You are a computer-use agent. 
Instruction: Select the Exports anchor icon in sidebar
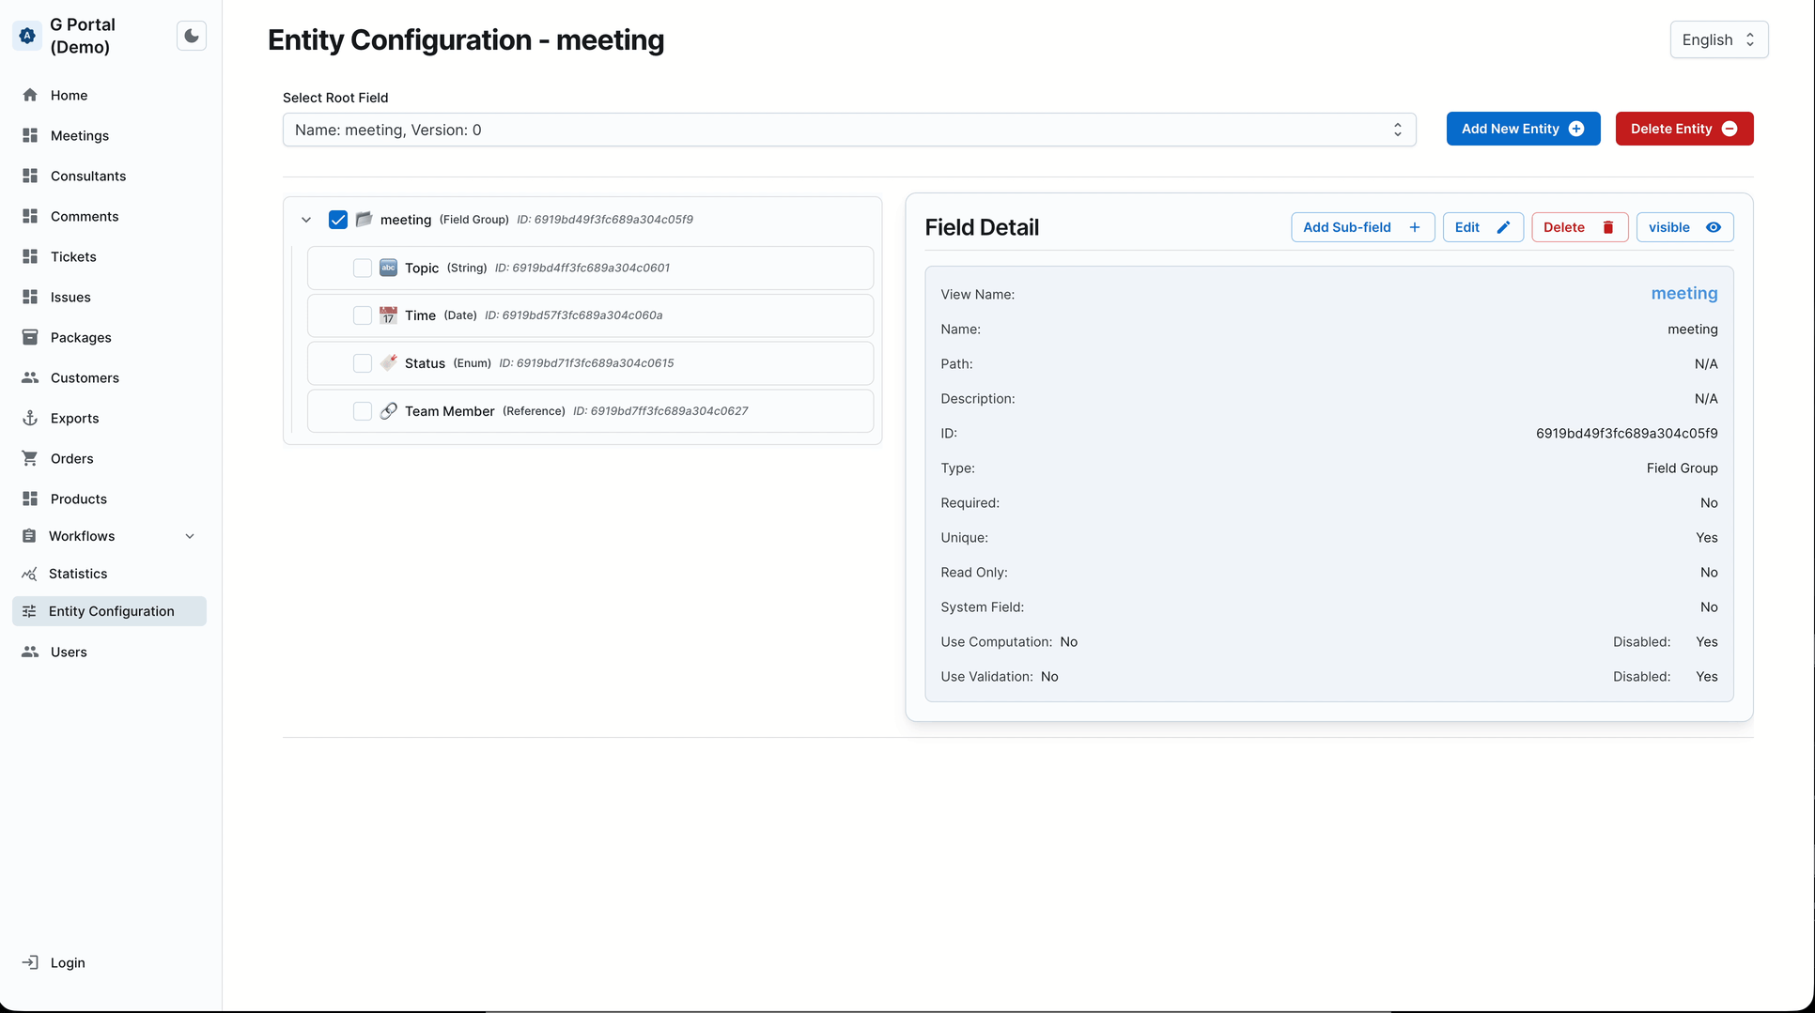pyautogui.click(x=29, y=418)
